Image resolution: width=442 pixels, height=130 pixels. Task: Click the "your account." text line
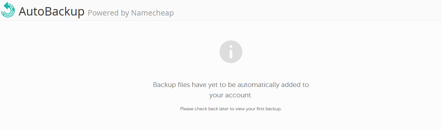pyautogui.click(x=231, y=95)
